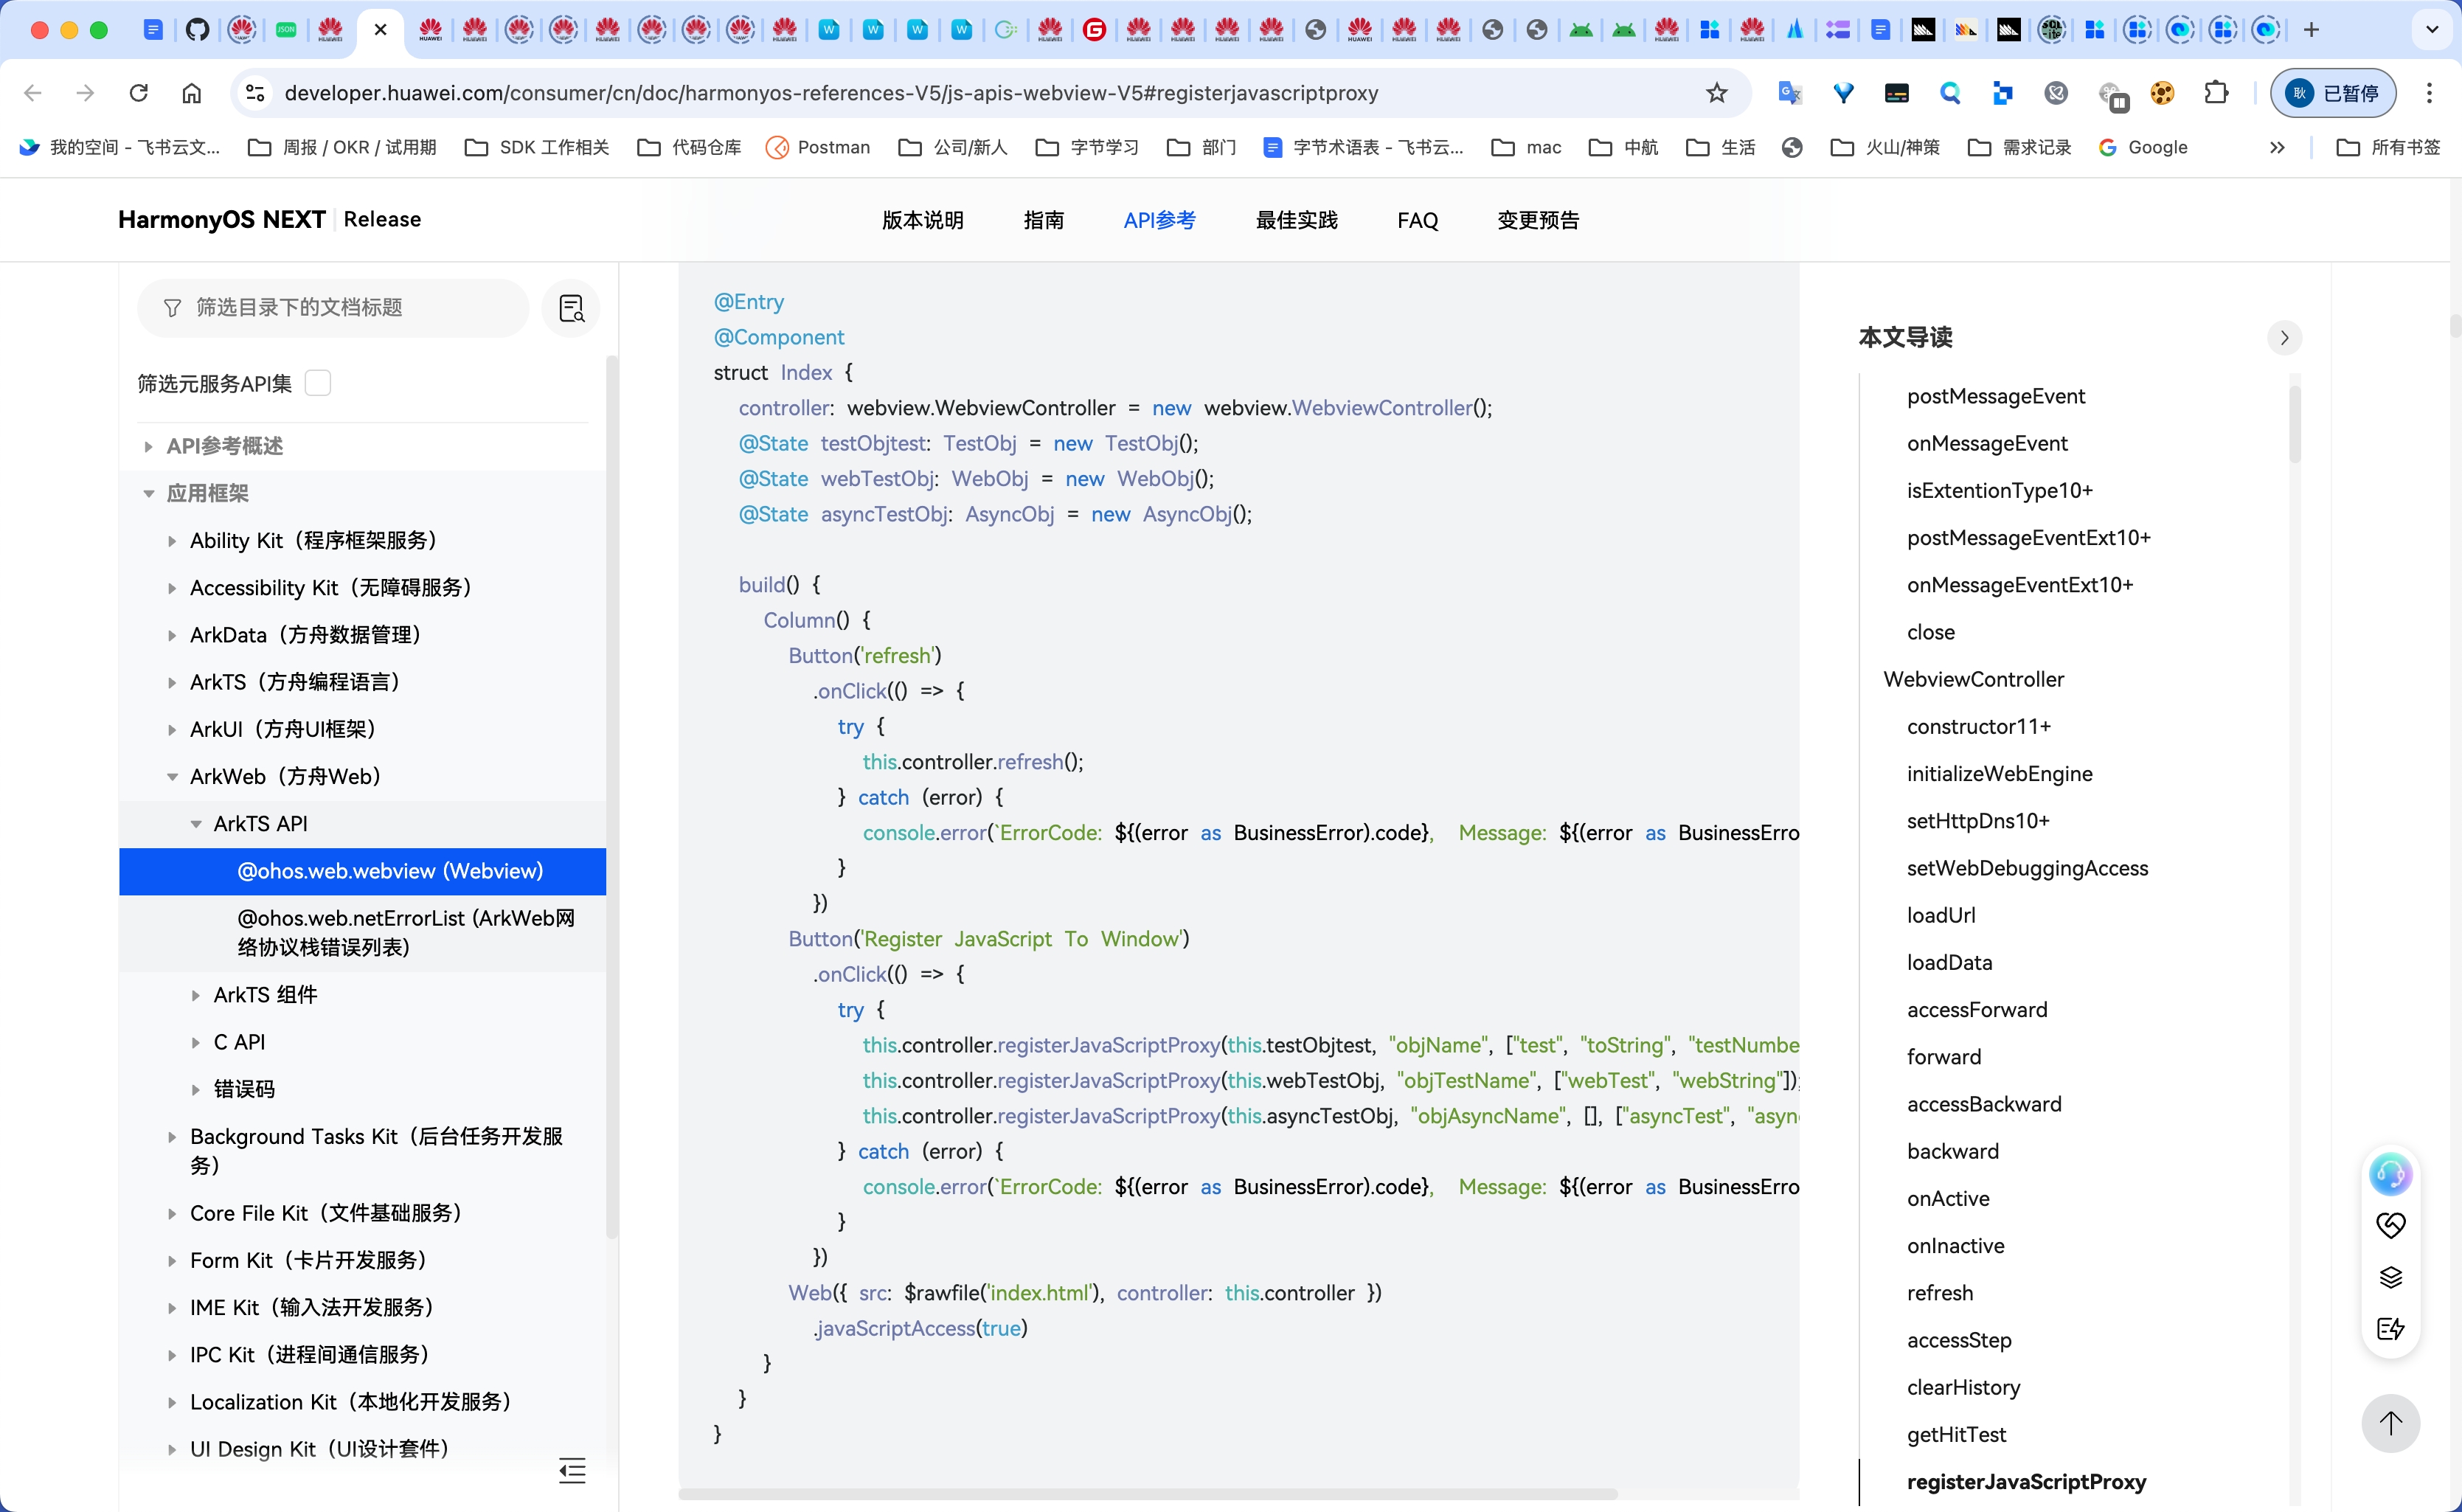
Task: Open the 我的空间 bookmark
Action: (x=120, y=147)
